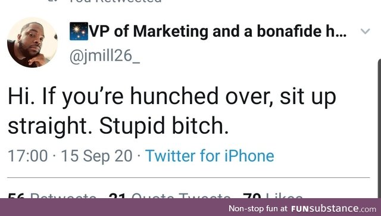Image resolution: width=381 pixels, height=216 pixels.
Task: Click the You Retweeted label at the top
Action: 115,1
